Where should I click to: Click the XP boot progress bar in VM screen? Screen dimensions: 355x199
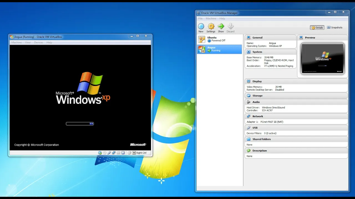tap(80, 124)
